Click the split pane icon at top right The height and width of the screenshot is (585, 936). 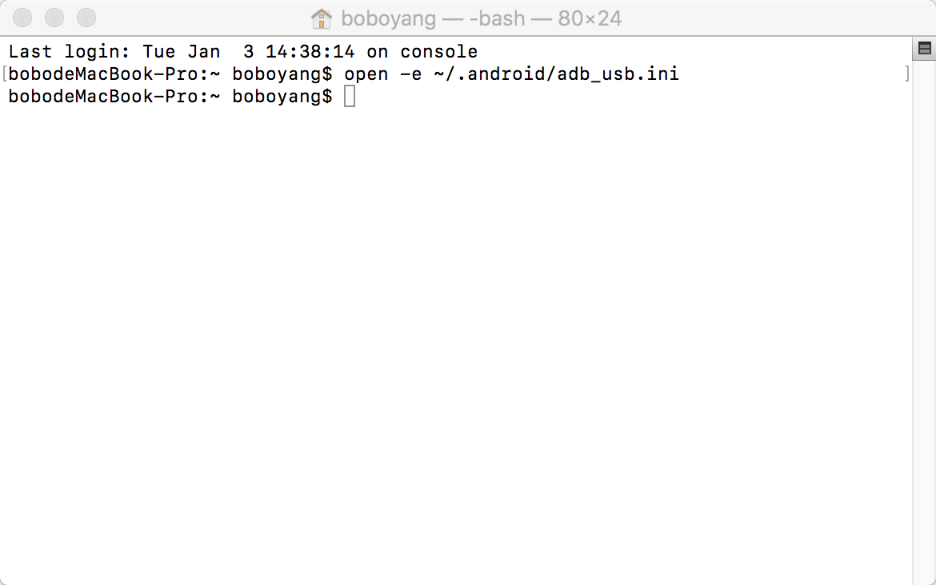(x=924, y=48)
